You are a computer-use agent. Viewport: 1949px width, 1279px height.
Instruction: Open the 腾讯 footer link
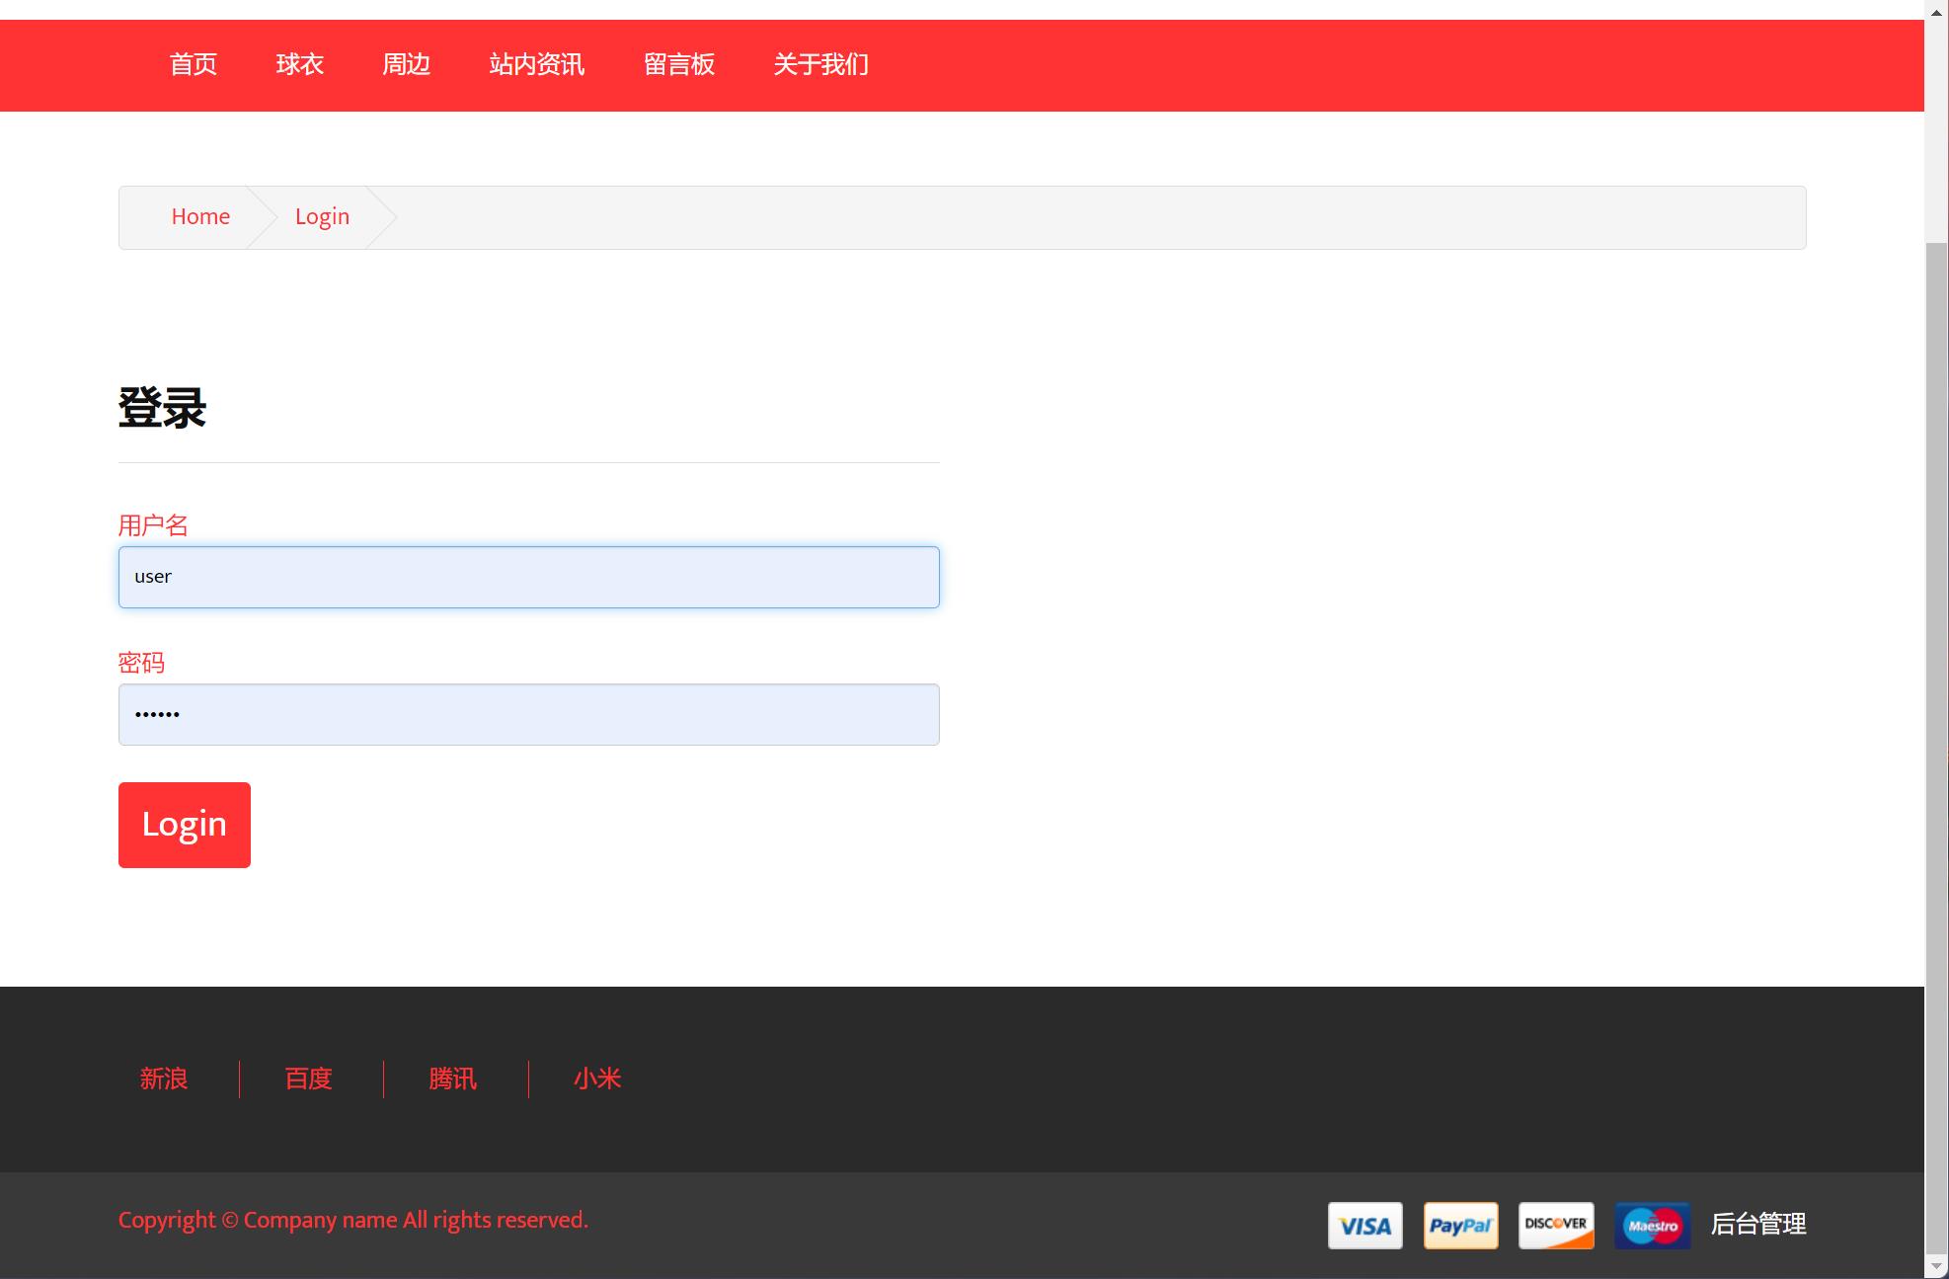[x=452, y=1079]
